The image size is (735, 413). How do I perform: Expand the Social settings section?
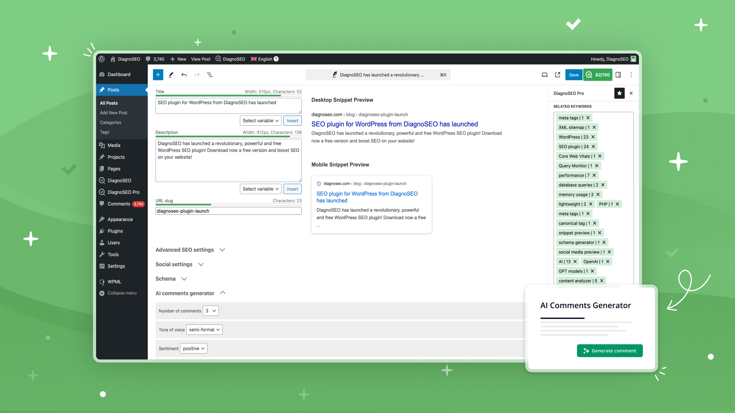click(179, 264)
